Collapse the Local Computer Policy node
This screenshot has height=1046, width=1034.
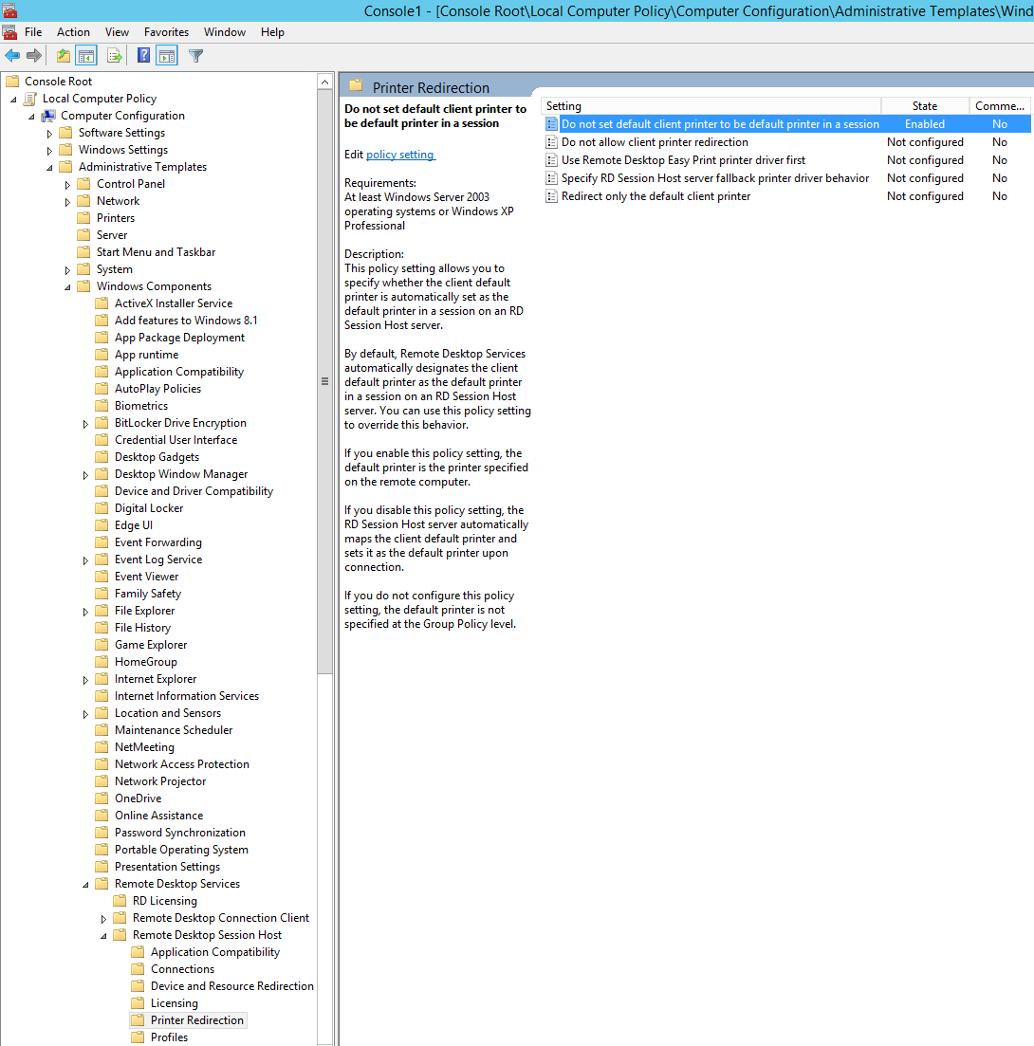(13, 100)
